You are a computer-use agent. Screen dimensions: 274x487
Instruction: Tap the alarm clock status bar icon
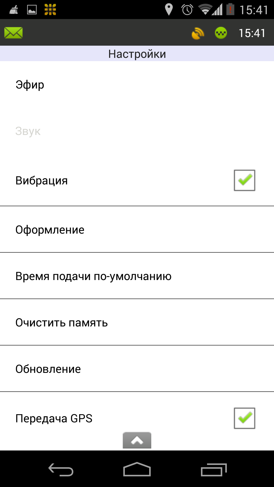pyautogui.click(x=187, y=10)
